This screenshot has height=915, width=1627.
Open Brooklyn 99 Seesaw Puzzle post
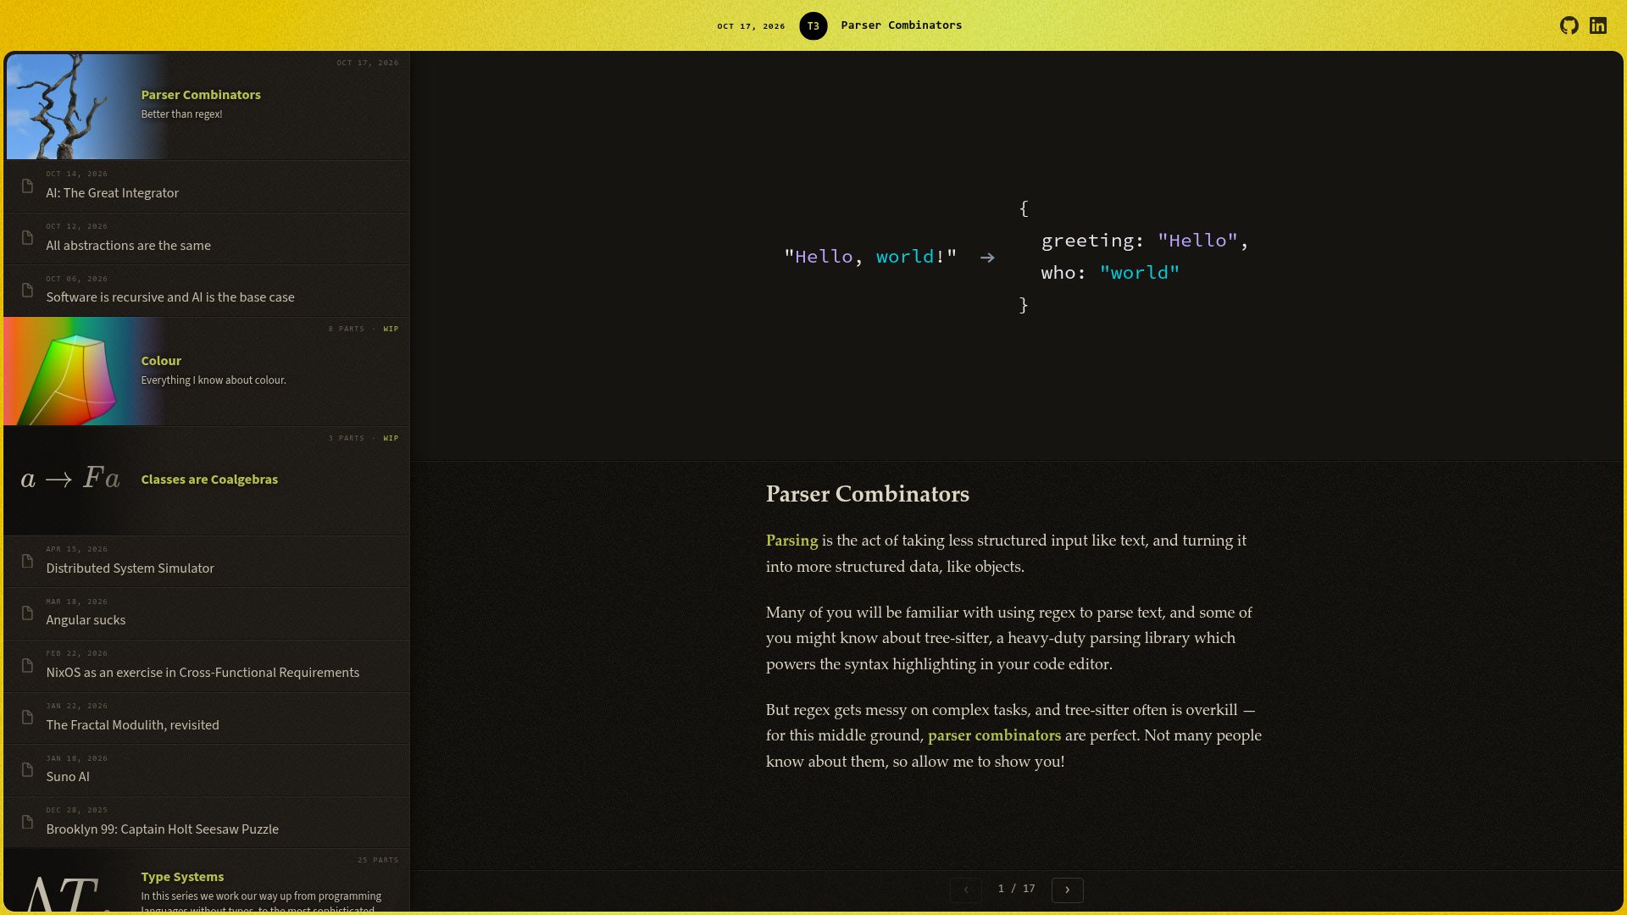162,829
